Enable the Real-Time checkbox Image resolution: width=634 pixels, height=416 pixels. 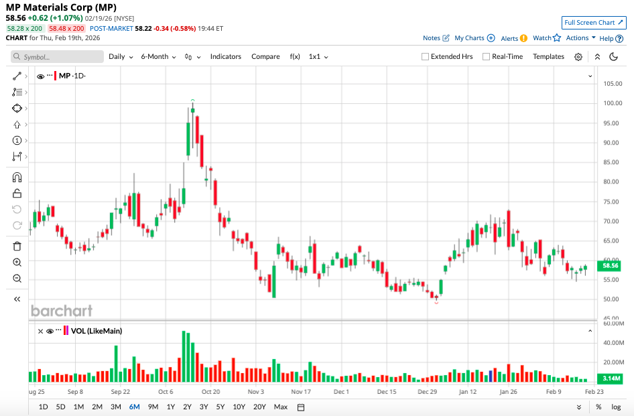(486, 57)
